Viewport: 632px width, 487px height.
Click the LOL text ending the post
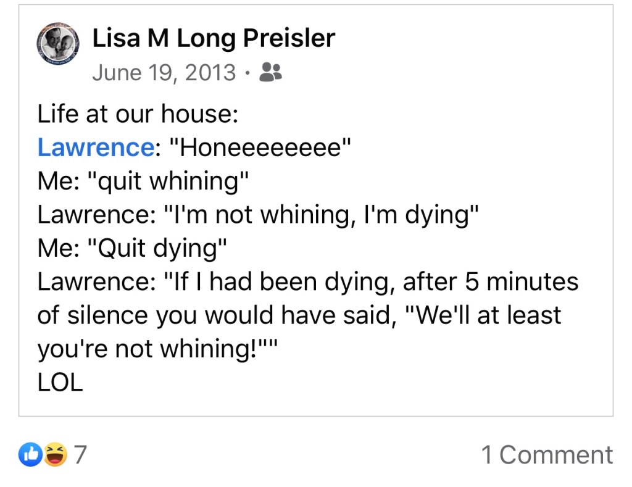(x=60, y=383)
